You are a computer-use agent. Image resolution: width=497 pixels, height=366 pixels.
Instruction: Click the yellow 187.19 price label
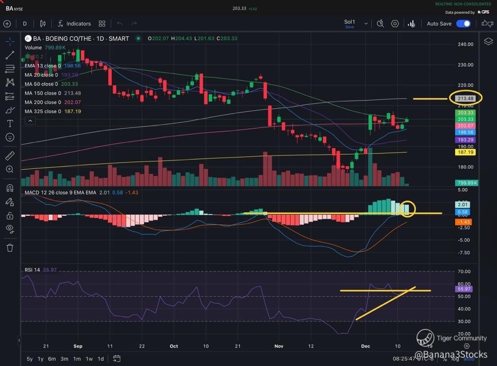pyautogui.click(x=465, y=152)
